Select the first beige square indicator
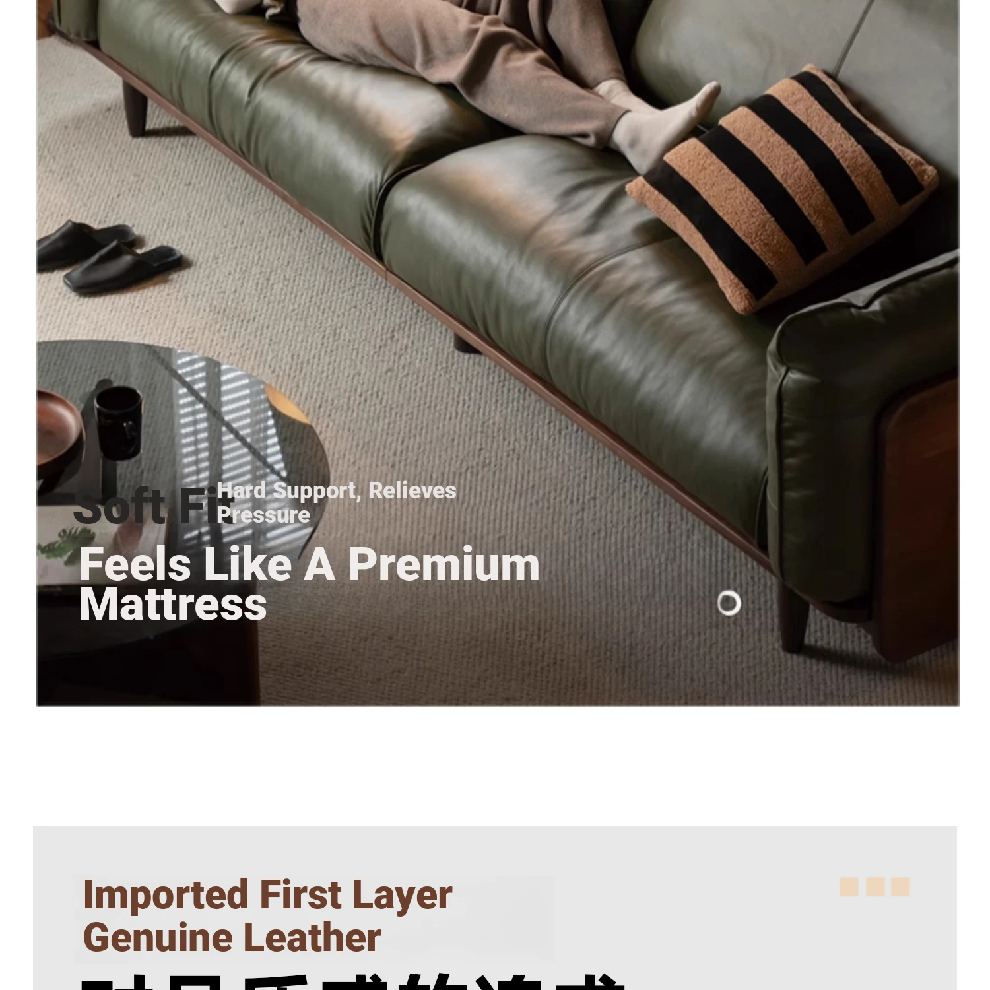The width and height of the screenshot is (990, 990). (x=849, y=886)
